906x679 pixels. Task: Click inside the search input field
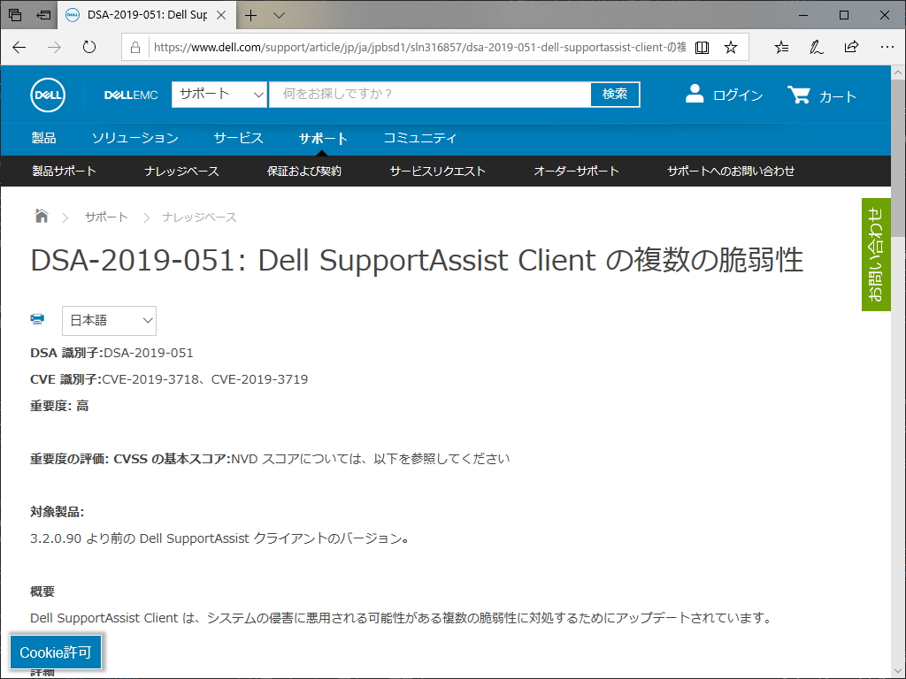coord(425,93)
